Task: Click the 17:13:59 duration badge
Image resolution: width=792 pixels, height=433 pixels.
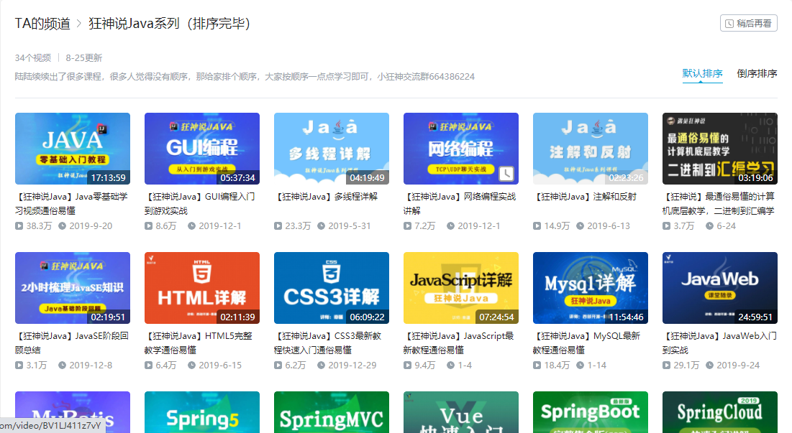Action: coord(109,177)
